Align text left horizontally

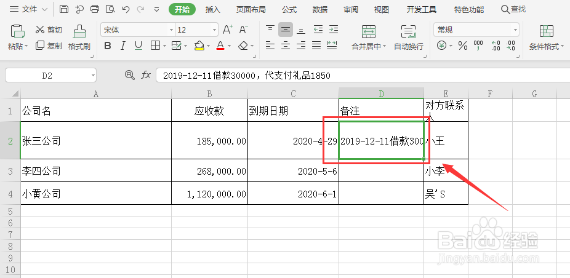270,46
